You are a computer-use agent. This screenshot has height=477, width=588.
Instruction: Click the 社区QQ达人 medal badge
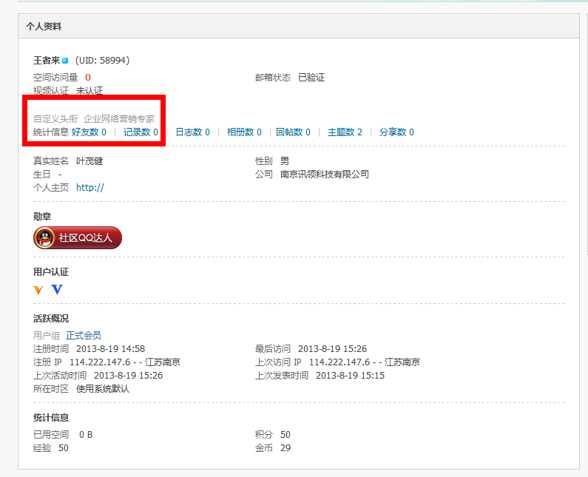78,237
